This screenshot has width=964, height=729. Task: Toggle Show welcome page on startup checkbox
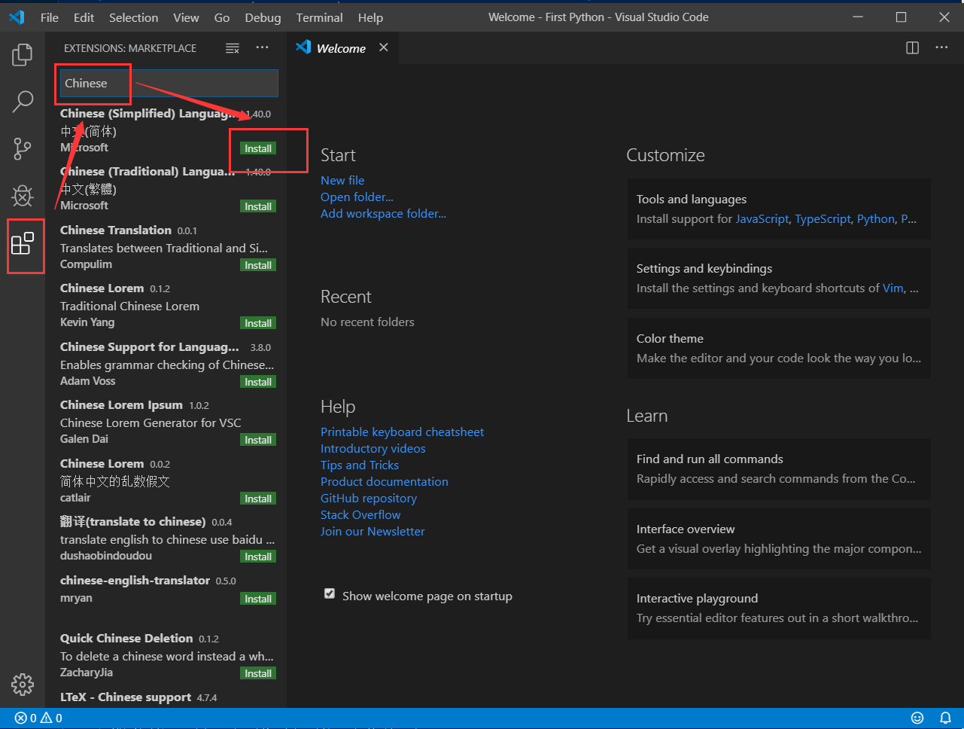point(330,594)
